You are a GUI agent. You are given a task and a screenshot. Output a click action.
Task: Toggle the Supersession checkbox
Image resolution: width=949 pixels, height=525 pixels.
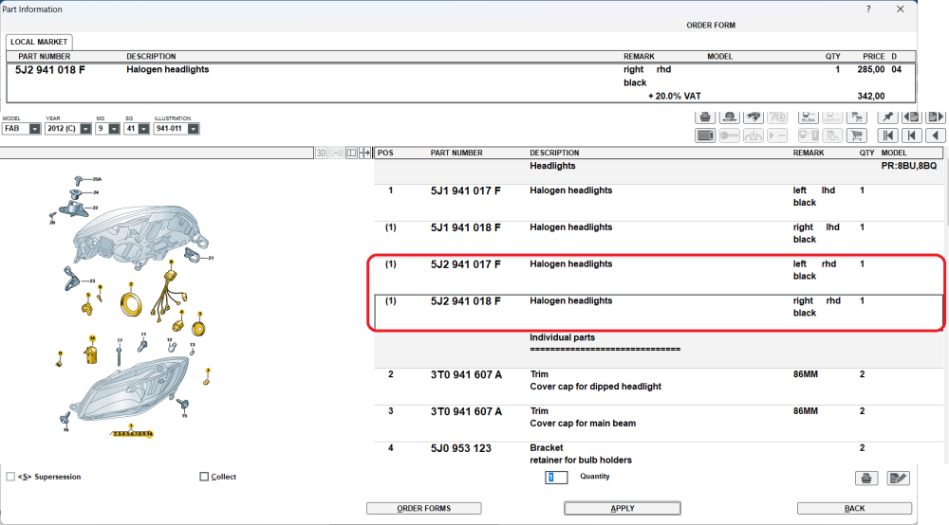tap(10, 477)
